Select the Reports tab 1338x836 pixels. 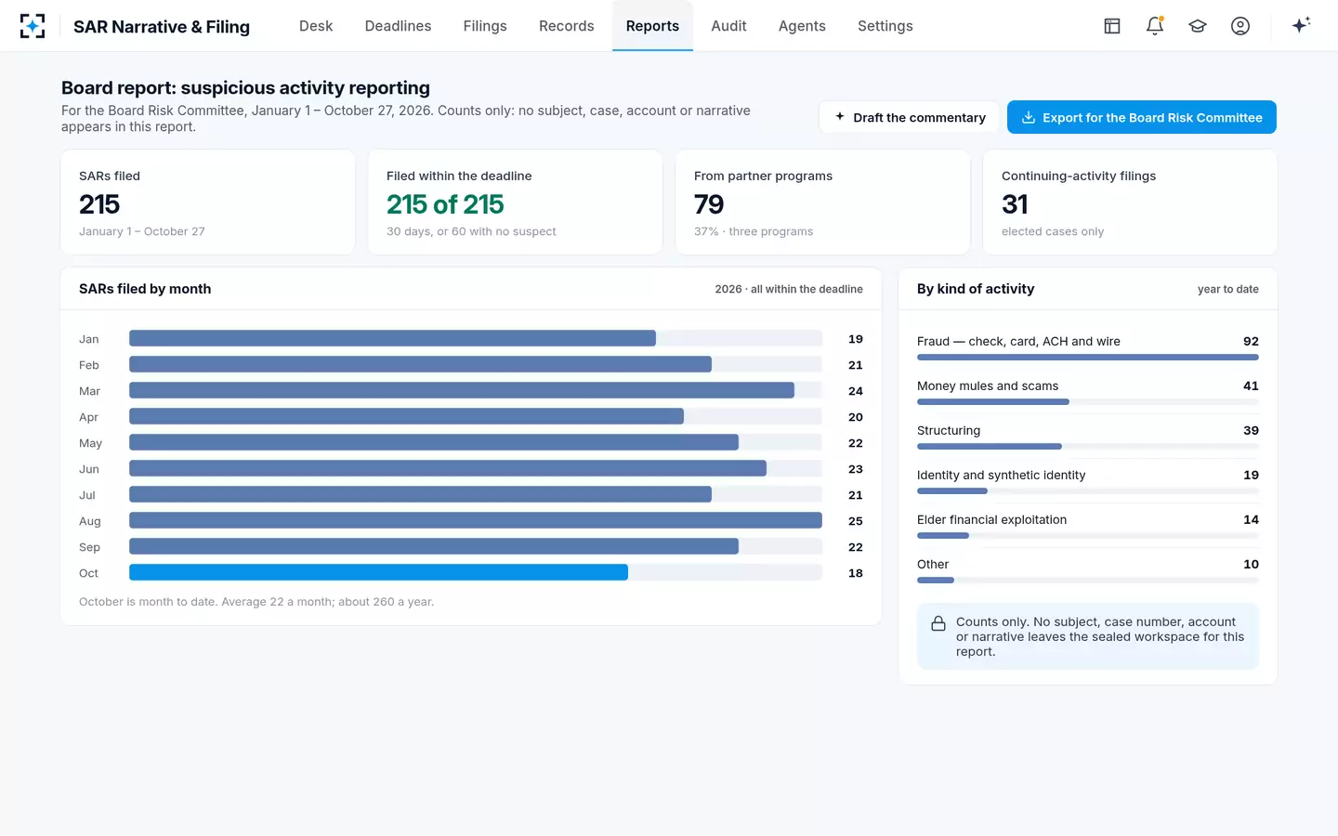click(652, 26)
